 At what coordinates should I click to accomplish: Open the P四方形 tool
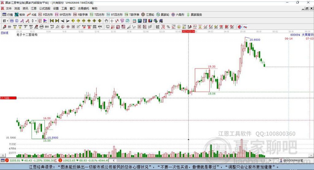point(46,15)
